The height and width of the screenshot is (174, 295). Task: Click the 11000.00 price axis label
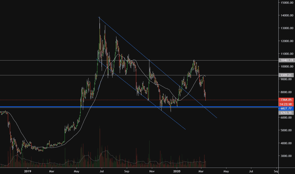pyautogui.click(x=287, y=54)
